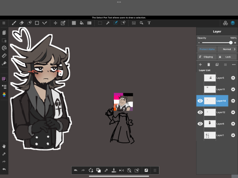Click the purple foreground color swatch
The height and width of the screenshot is (178, 238).
tap(3, 79)
